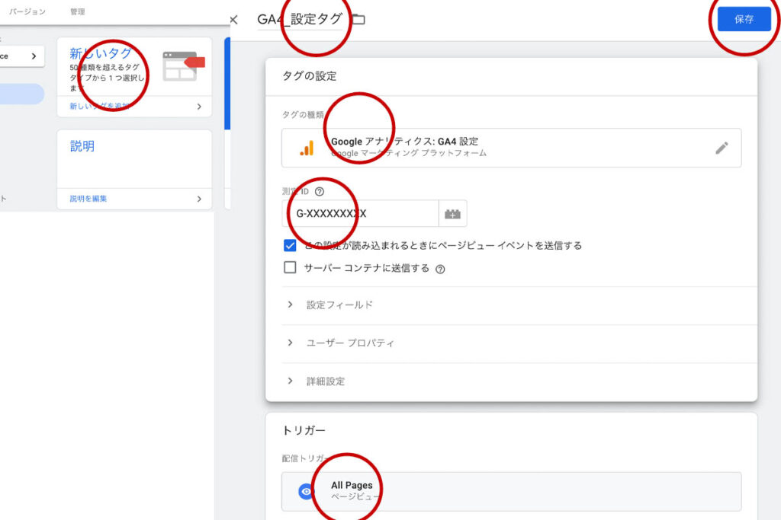Image resolution: width=781 pixels, height=520 pixels.
Task: Click タグの設定 section header
Action: 310,76
